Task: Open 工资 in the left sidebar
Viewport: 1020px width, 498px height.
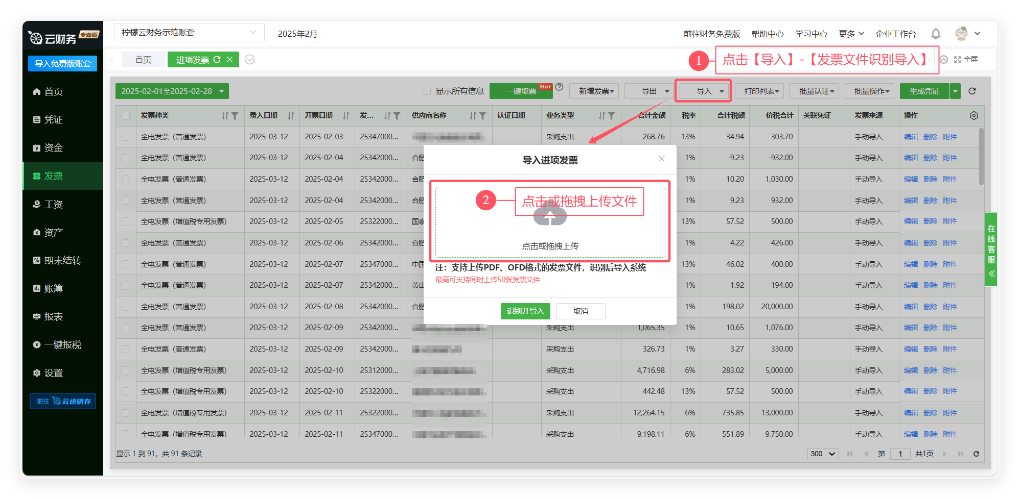Action: tap(53, 204)
